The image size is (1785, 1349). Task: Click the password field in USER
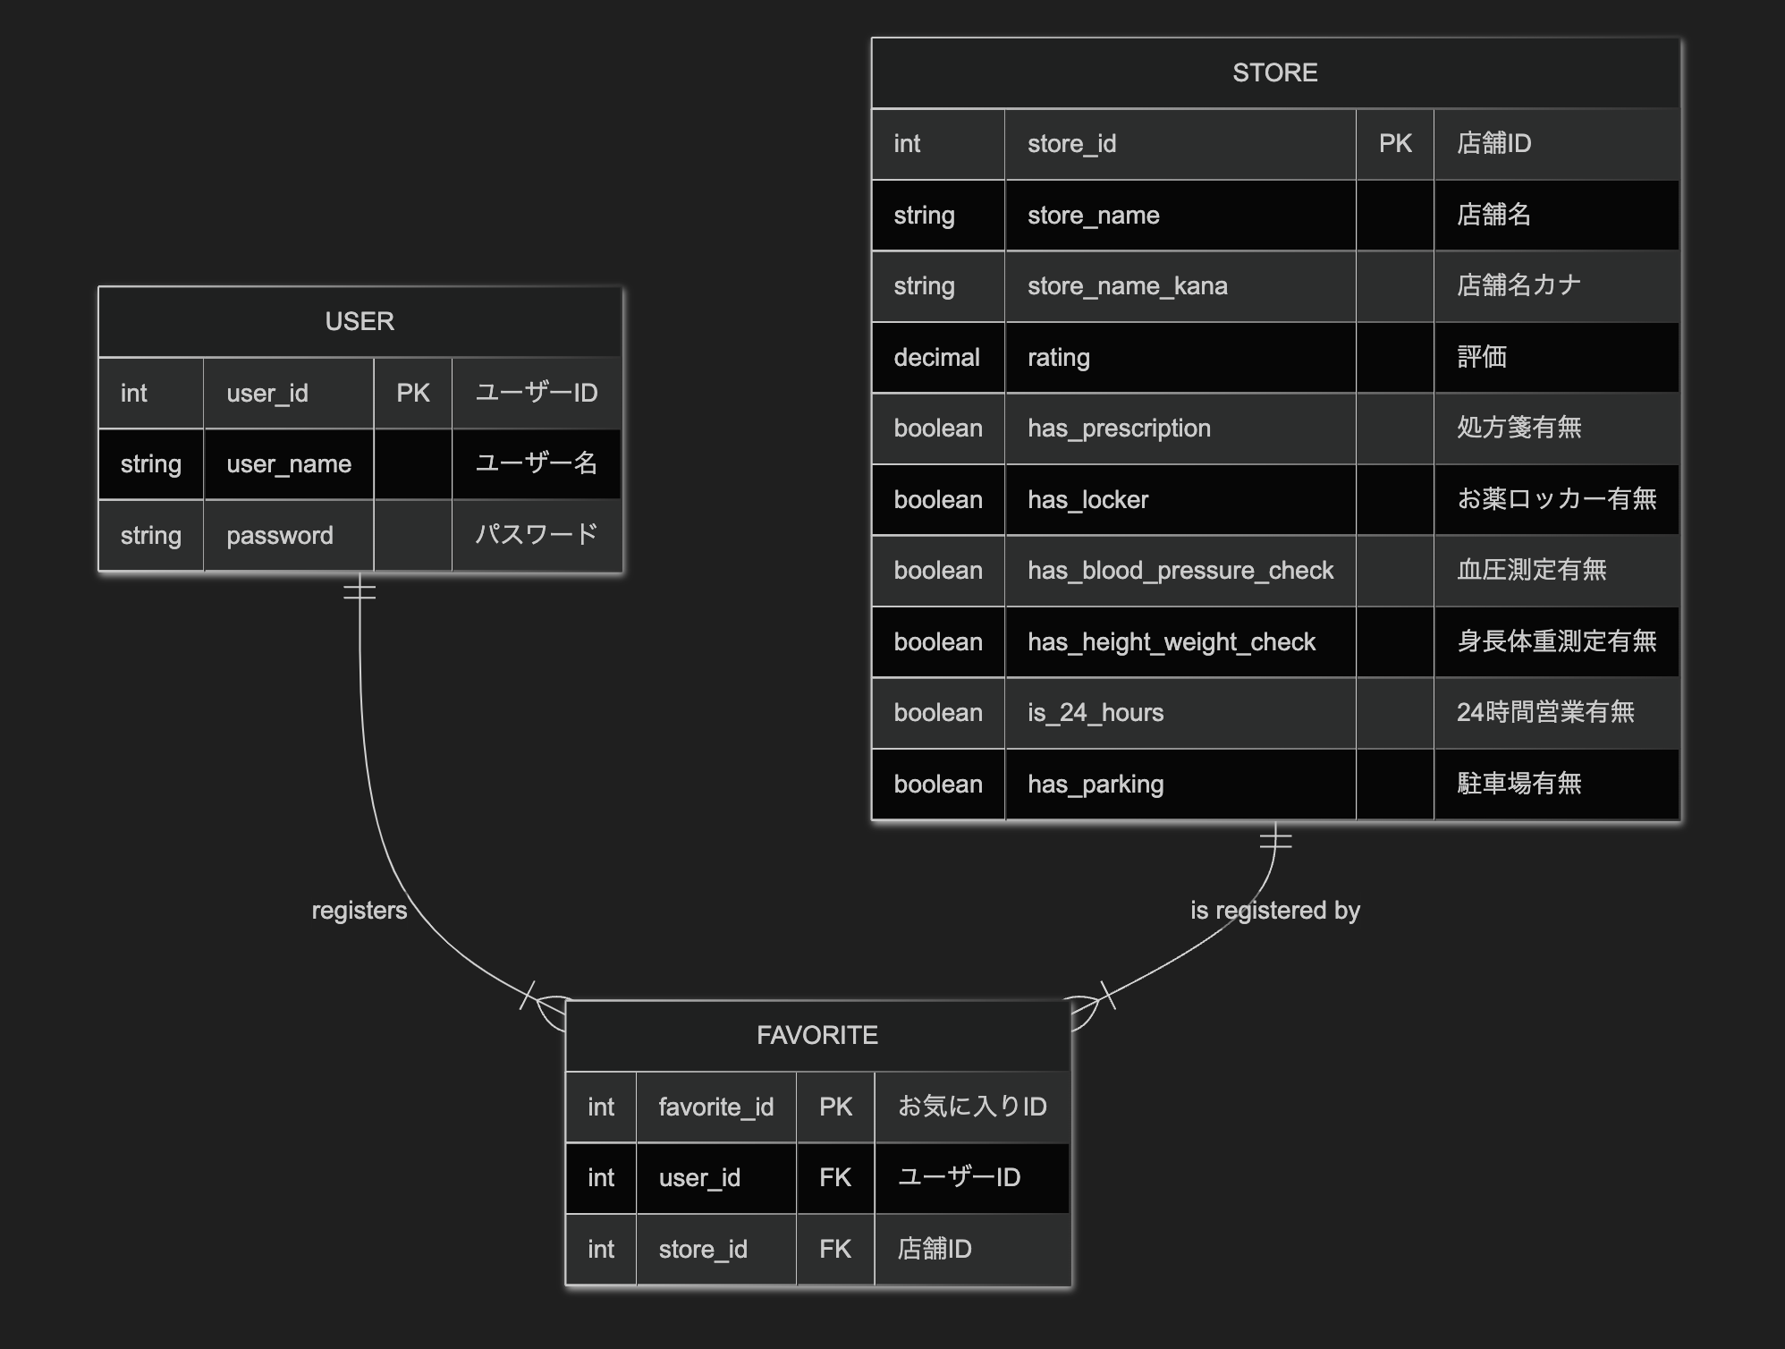[279, 536]
